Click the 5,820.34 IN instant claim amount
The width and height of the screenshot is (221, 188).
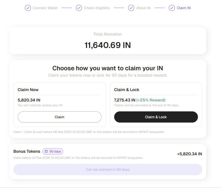29,100
